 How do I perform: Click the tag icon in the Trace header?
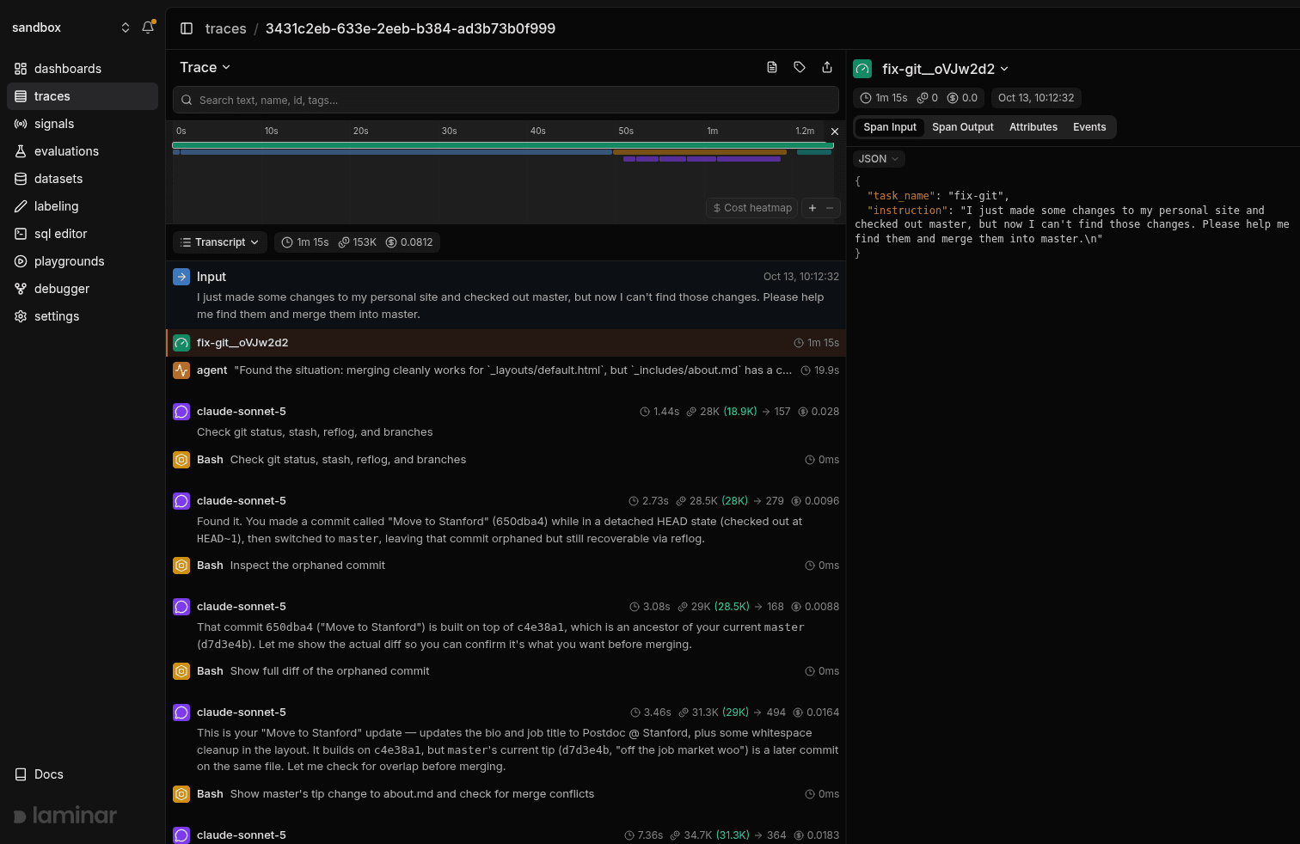pos(800,67)
